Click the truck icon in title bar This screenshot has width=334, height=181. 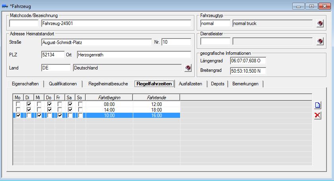5,6
